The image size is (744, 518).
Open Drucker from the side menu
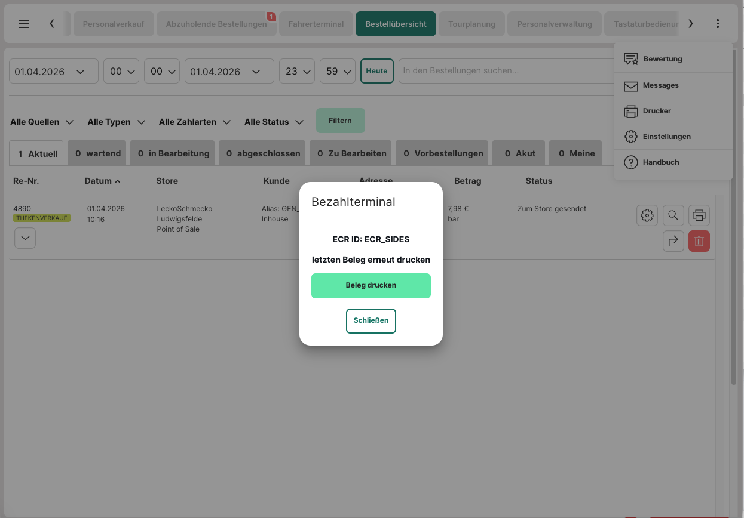(x=657, y=111)
